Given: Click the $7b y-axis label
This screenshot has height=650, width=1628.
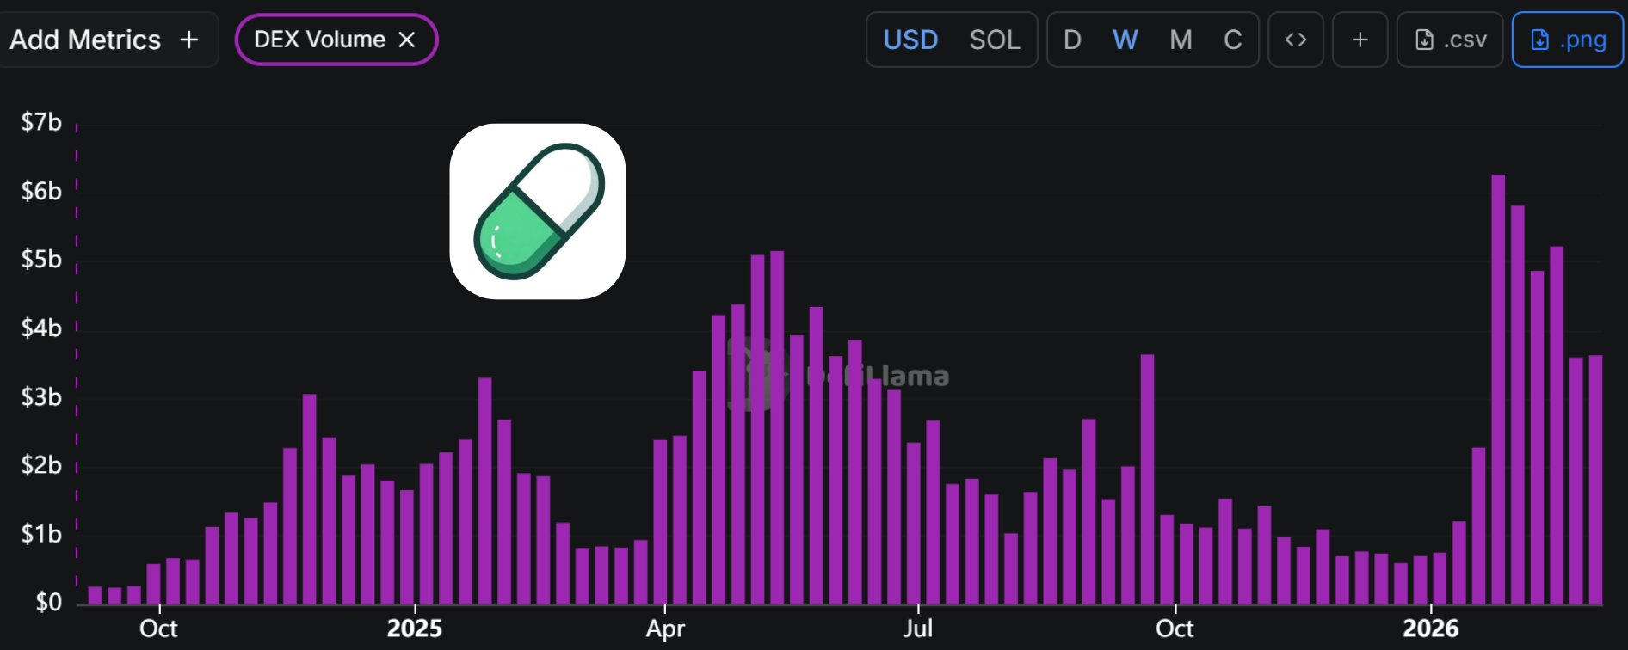Looking at the screenshot, I should click(x=41, y=122).
